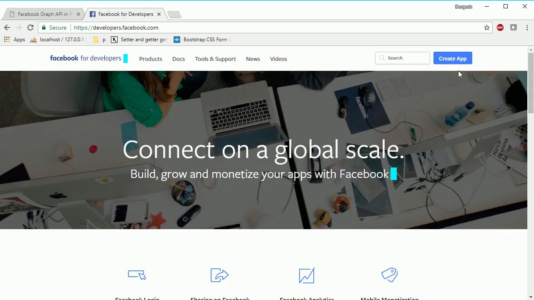534x300 pixels.
Task: Click the gray extension icon beside ABP
Action: point(514,27)
